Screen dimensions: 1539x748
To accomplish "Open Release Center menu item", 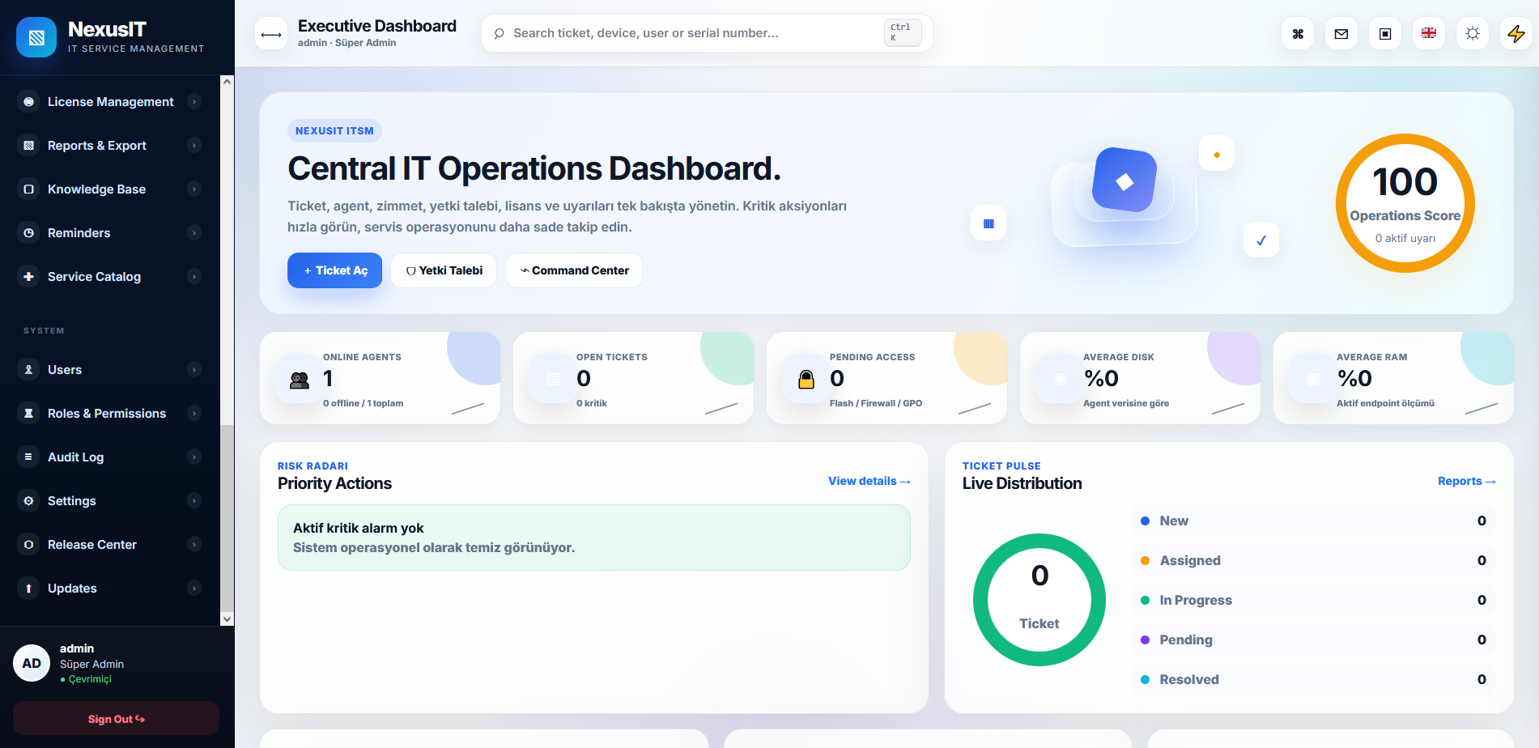I will 110,545.
